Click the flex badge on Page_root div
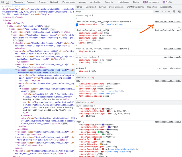This screenshot has height=157, width=182. (46, 26)
